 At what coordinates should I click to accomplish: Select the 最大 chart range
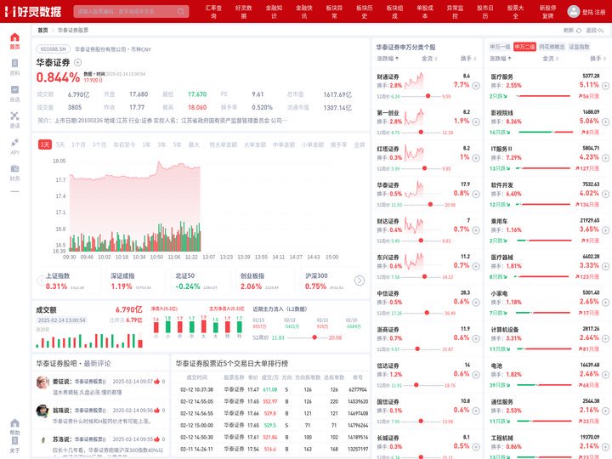[x=194, y=144]
